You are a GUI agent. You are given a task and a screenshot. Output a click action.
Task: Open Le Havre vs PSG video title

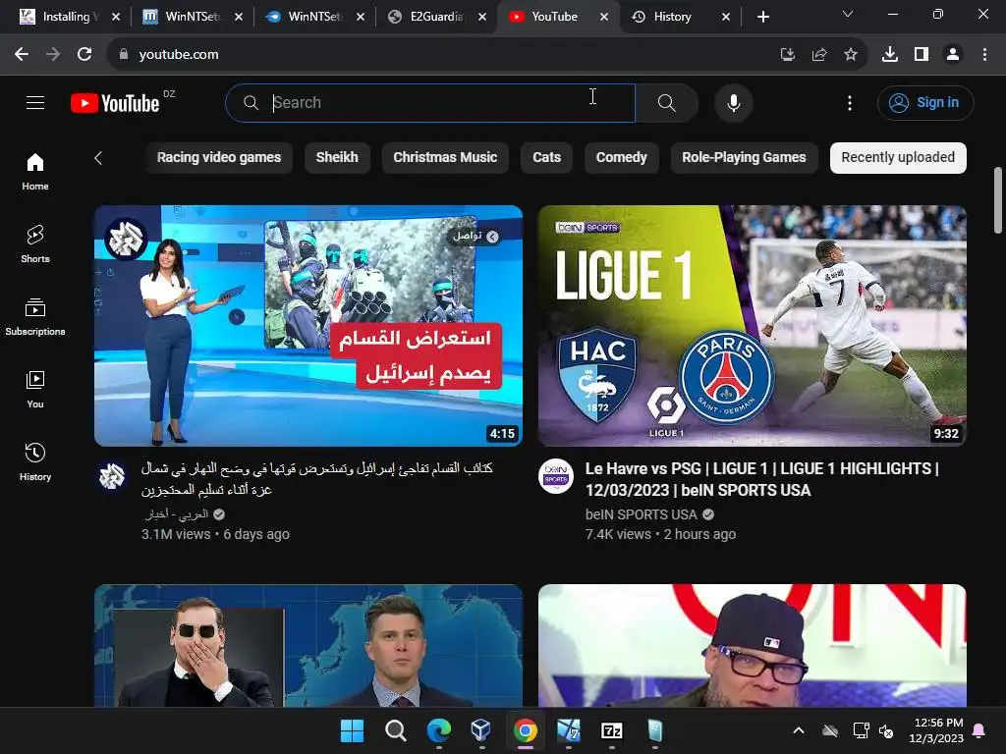(762, 479)
